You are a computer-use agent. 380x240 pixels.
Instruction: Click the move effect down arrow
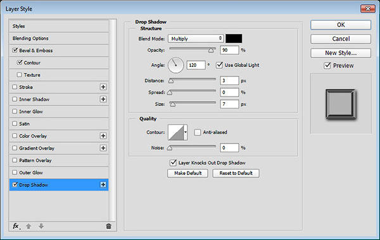point(41,226)
